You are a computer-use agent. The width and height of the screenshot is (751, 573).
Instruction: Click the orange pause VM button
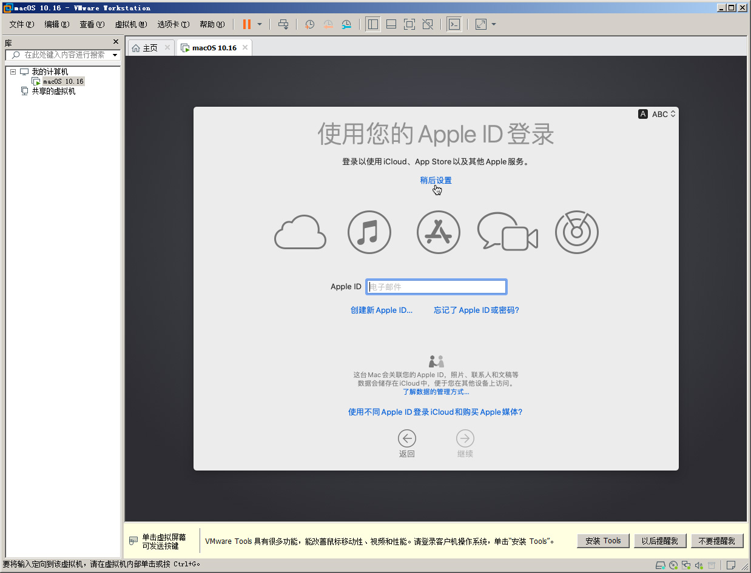click(247, 24)
